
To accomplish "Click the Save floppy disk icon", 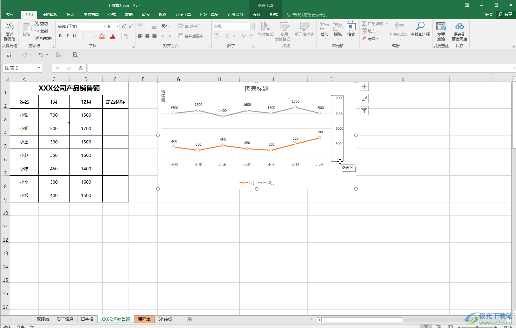I will tap(9, 55).
